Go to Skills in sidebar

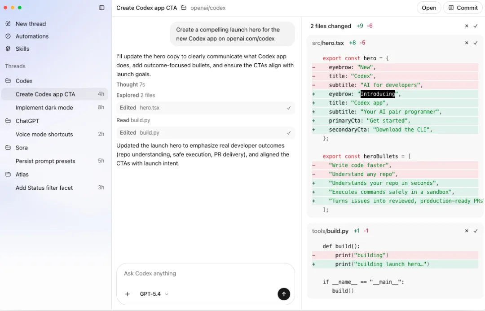pos(22,48)
